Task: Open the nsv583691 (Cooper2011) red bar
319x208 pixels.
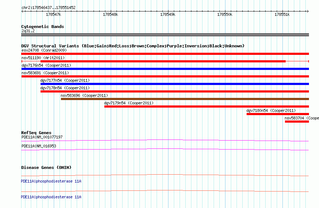Action: (x=165, y=76)
